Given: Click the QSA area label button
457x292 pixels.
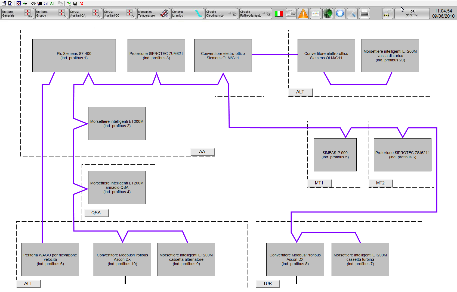Looking at the screenshot, I should [x=96, y=213].
